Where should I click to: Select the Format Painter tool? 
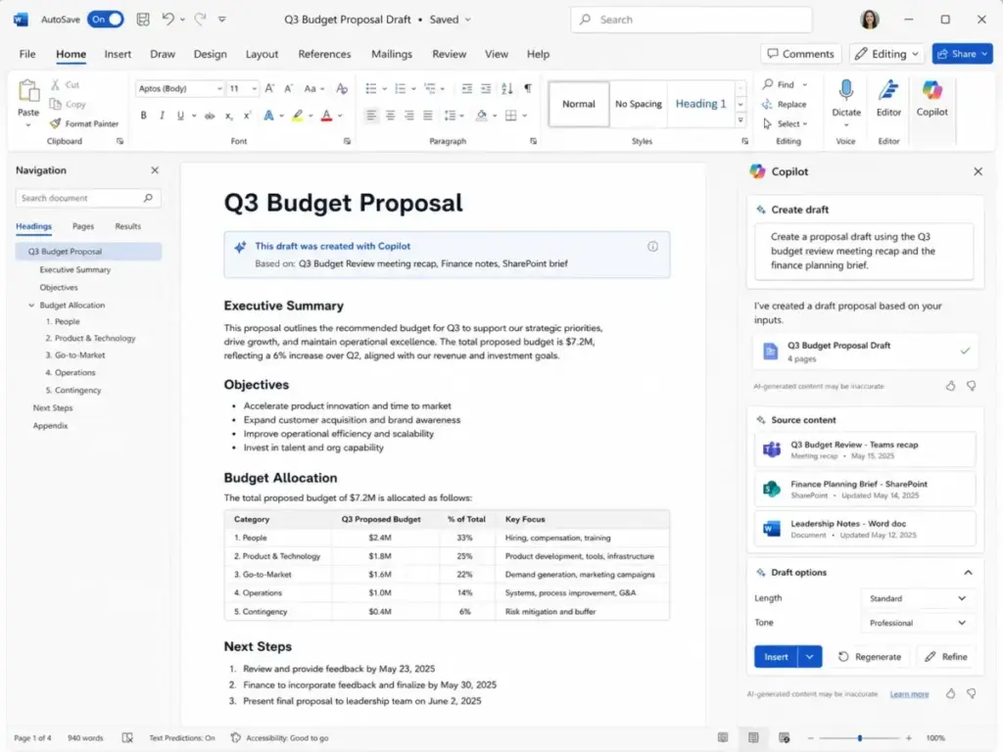[84, 123]
